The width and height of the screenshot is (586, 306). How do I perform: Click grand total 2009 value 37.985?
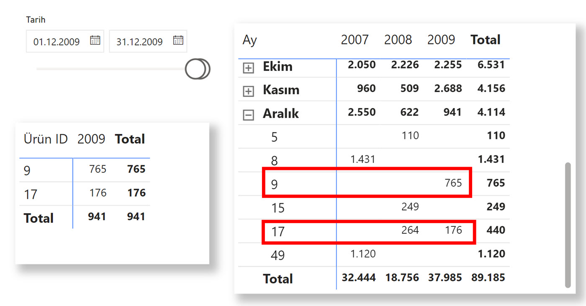[x=445, y=277]
